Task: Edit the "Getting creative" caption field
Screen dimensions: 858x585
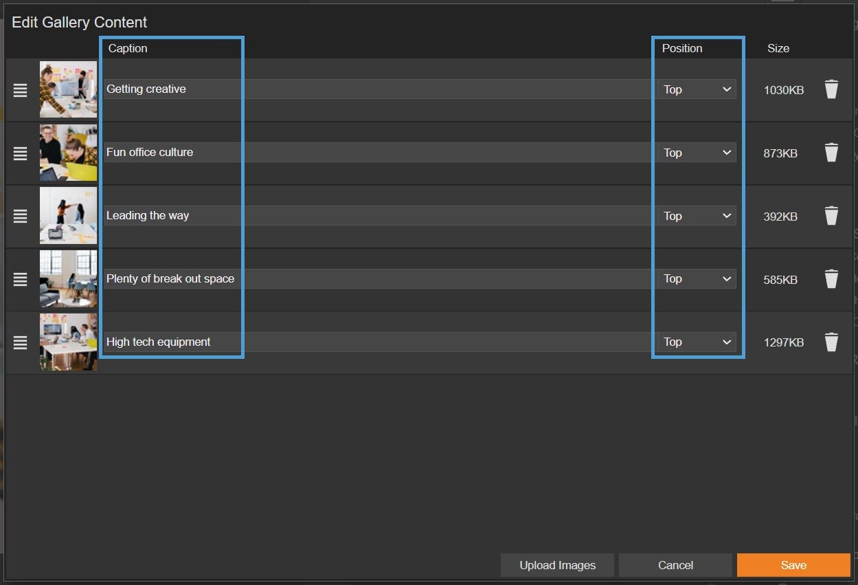Action: [x=378, y=89]
